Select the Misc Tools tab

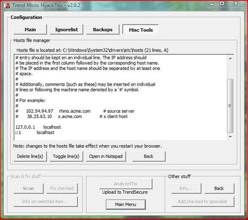pyautogui.click(x=141, y=30)
